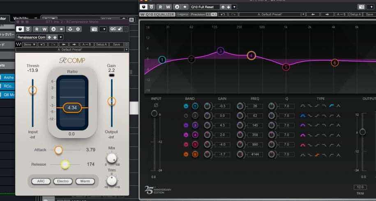The width and height of the screenshot is (376, 201).
Task: Open the Q10 Full Reset preset dropdown
Action: tap(234, 7)
